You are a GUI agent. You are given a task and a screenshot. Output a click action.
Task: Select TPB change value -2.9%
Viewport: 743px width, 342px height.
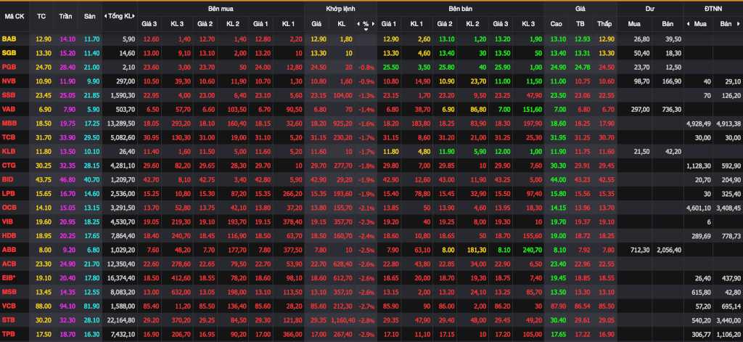point(366,335)
